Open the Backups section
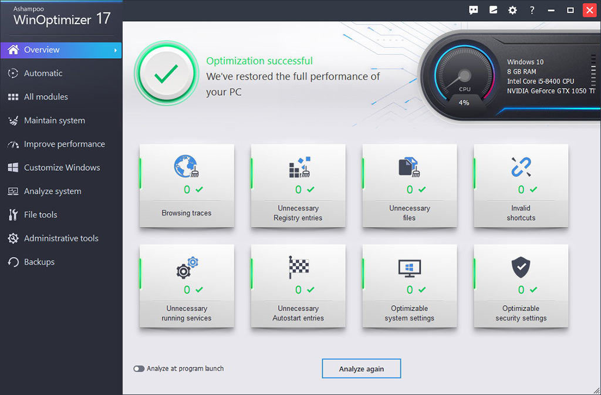601x395 pixels. (x=39, y=262)
